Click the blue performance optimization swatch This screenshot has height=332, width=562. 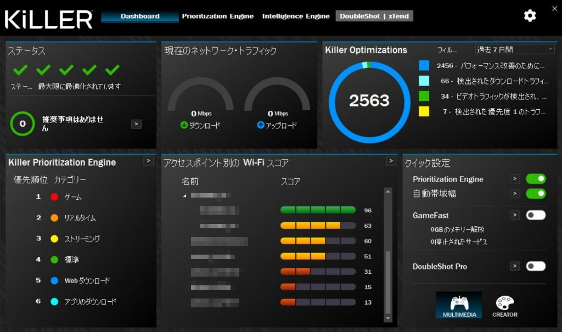[x=424, y=65]
